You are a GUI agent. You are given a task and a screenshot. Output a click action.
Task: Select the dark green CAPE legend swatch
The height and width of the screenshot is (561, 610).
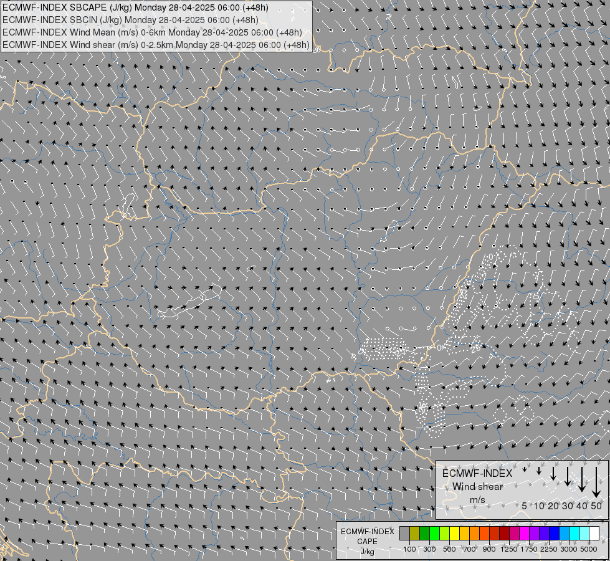424,534
